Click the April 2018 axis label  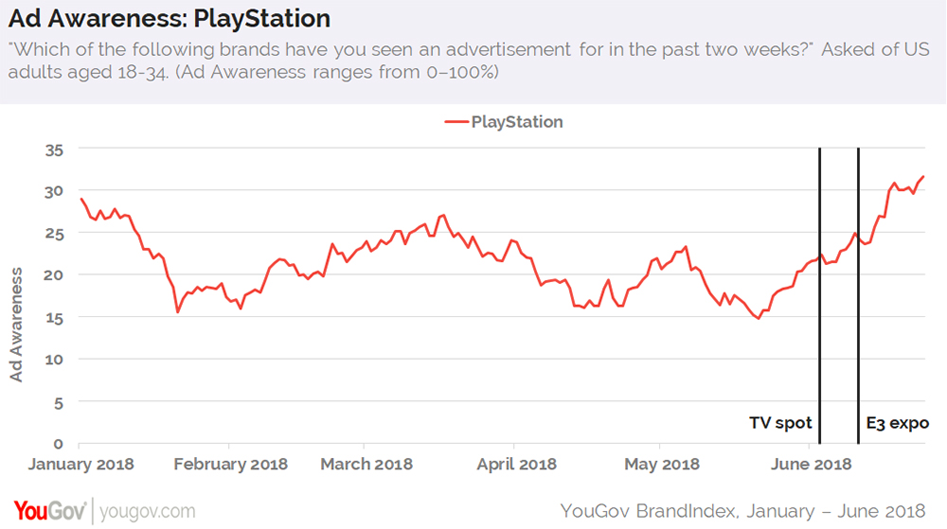click(515, 464)
